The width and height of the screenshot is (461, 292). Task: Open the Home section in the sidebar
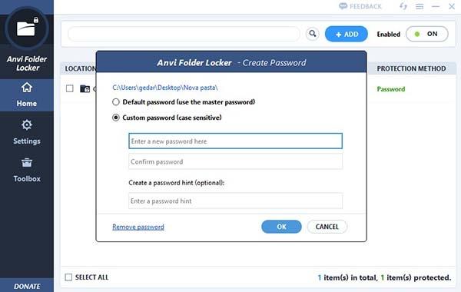click(x=27, y=95)
